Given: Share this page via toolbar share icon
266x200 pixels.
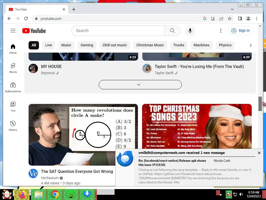Looking at the screenshot, I should click(221, 18).
